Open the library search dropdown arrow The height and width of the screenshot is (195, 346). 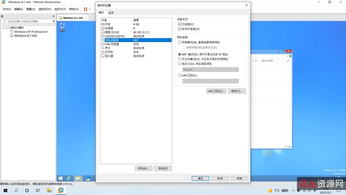click(x=54, y=21)
